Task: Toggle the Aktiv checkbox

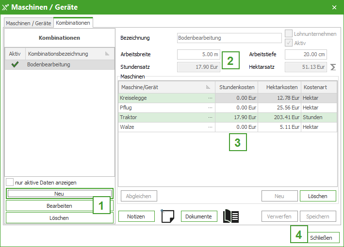Action: [x=289, y=43]
